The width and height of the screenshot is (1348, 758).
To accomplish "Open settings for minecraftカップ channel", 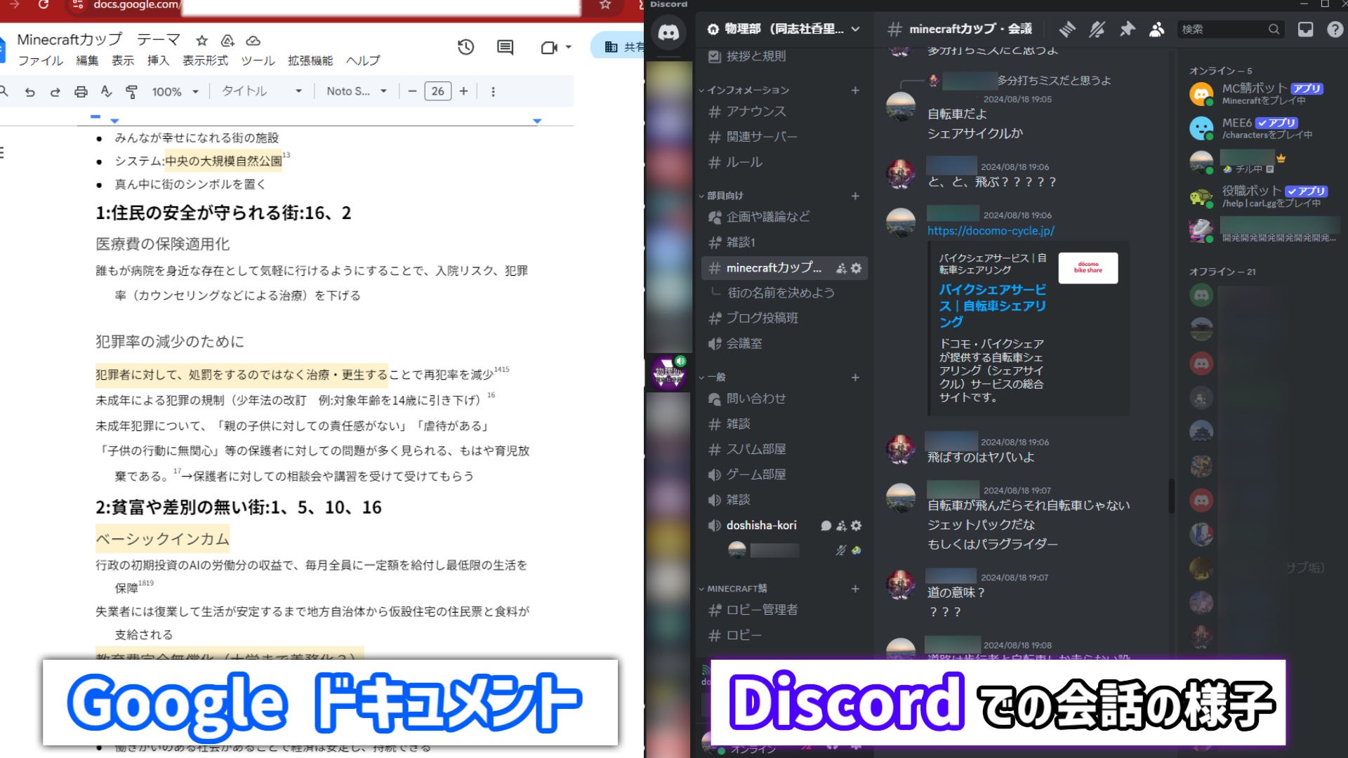I will click(856, 268).
